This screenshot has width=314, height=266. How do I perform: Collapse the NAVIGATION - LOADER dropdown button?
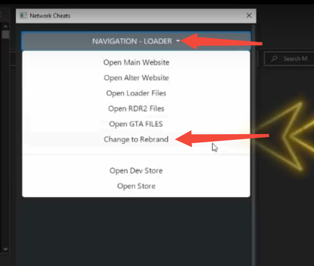[136, 41]
